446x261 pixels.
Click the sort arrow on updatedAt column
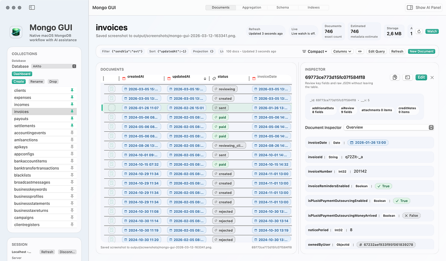[205, 79]
